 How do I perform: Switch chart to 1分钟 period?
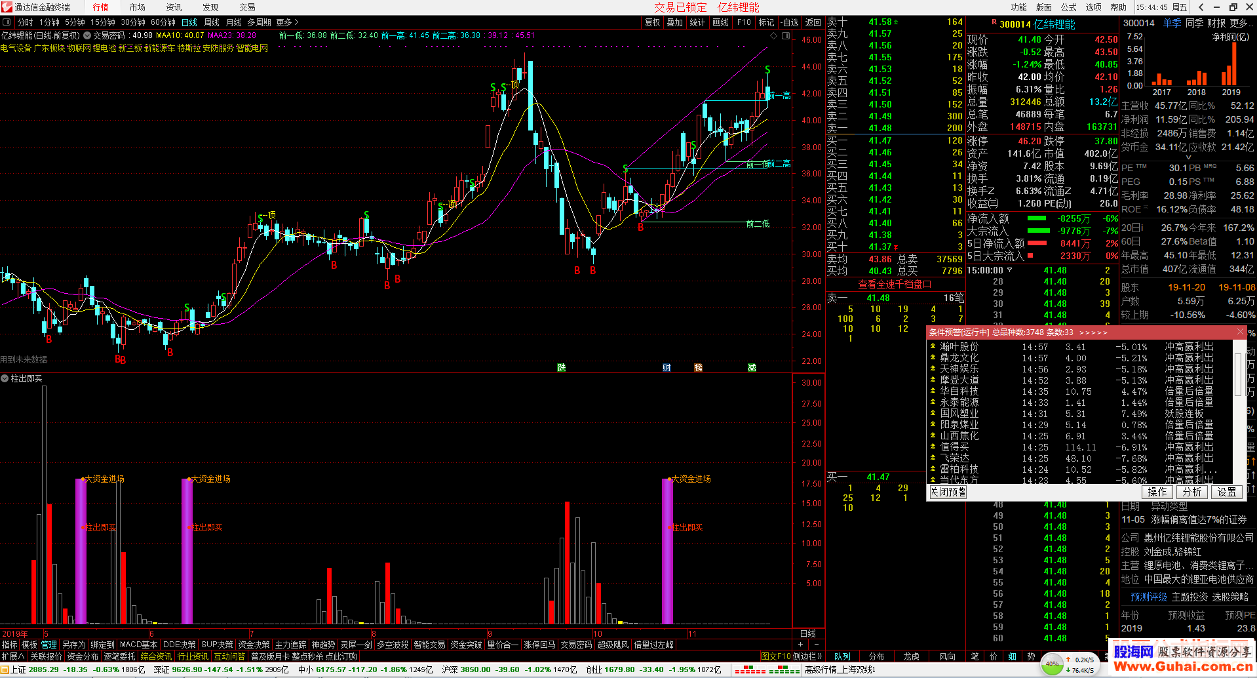coord(49,22)
